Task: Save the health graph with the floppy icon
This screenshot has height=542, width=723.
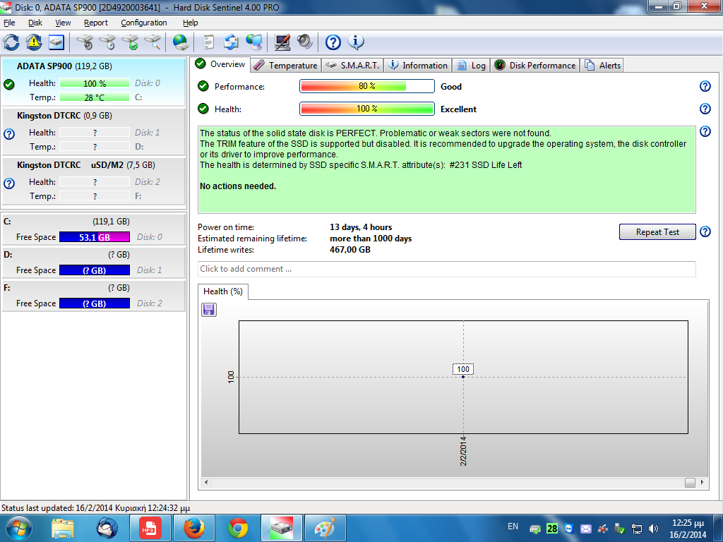Action: 209,310
